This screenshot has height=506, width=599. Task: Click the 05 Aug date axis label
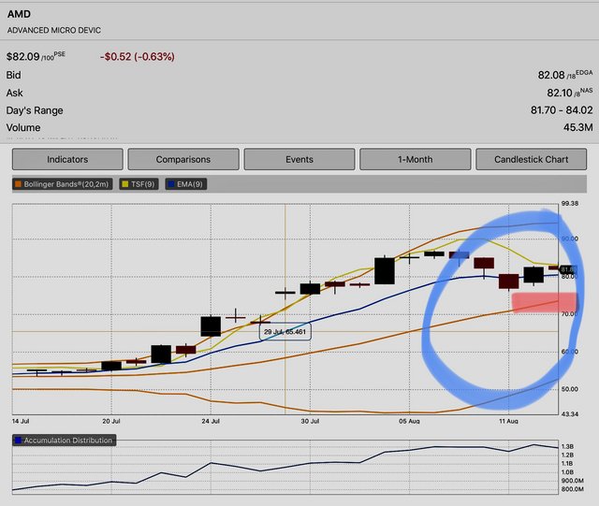tap(409, 421)
